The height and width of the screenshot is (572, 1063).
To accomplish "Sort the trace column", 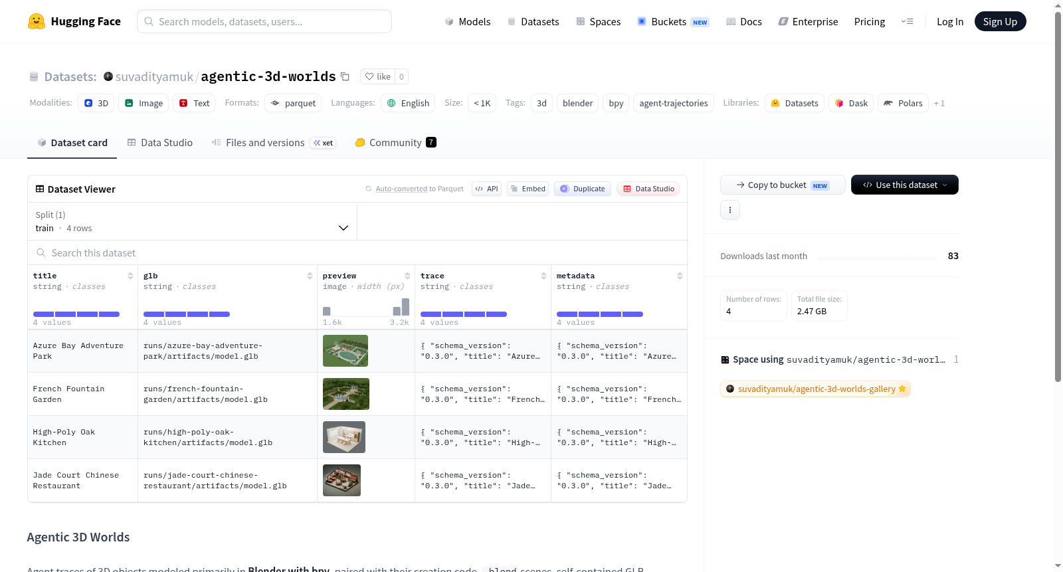I will [x=543, y=276].
